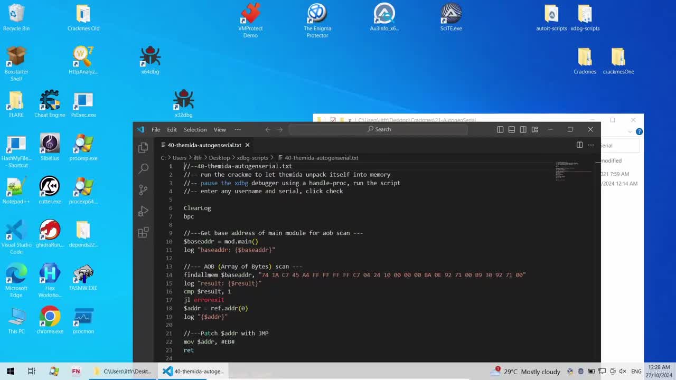Customize layout from the title bar icon
The image size is (676, 380).
(x=535, y=129)
